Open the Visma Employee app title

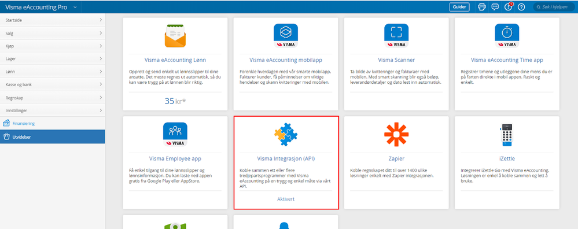[175, 158]
